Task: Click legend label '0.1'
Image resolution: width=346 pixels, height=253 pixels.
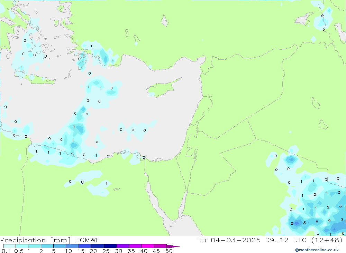Action: [6, 251]
